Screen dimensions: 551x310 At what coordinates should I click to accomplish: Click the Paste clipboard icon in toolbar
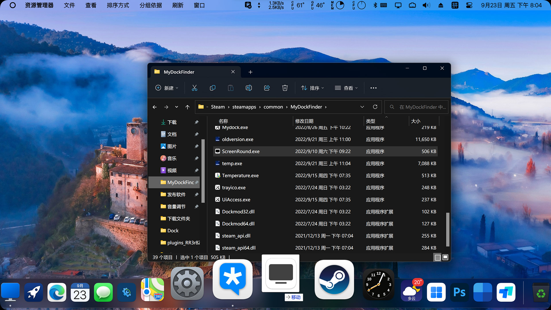[231, 88]
